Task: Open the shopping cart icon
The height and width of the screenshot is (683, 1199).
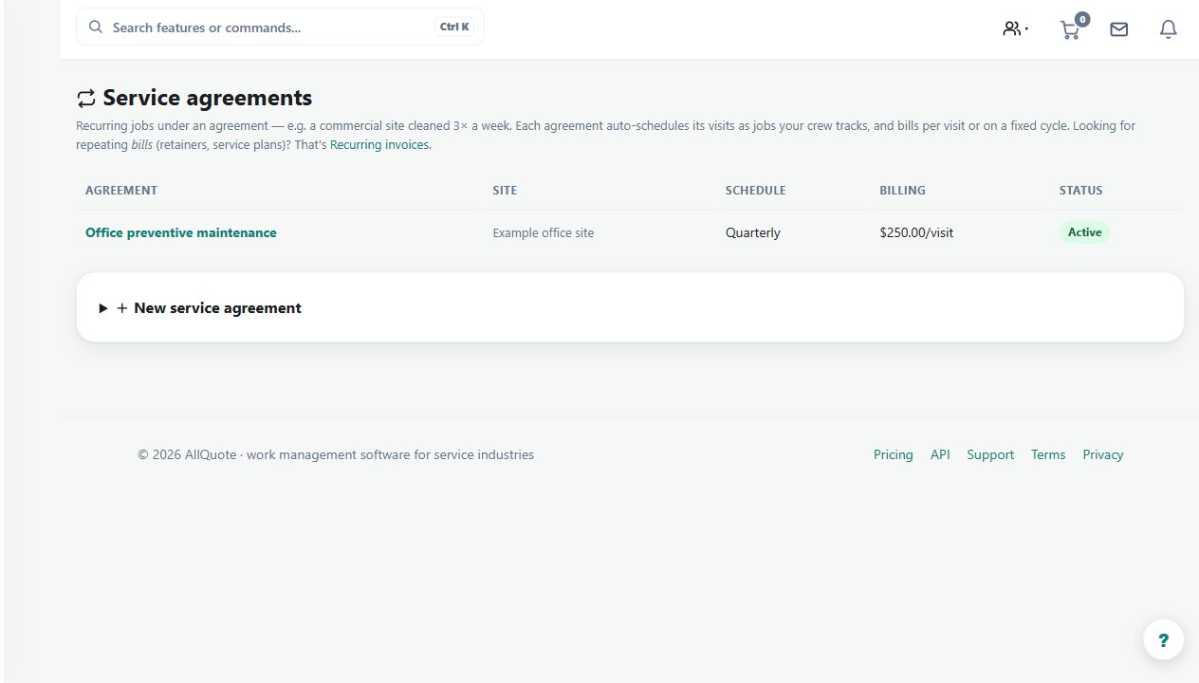Action: pos(1072,28)
